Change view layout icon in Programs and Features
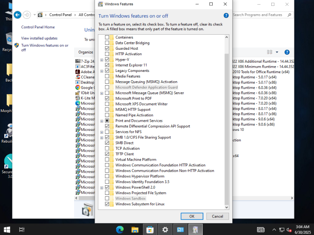This screenshot has width=314, height=235. click(270, 52)
